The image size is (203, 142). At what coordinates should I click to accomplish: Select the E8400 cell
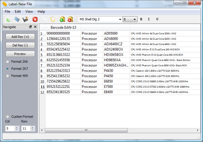117,92
